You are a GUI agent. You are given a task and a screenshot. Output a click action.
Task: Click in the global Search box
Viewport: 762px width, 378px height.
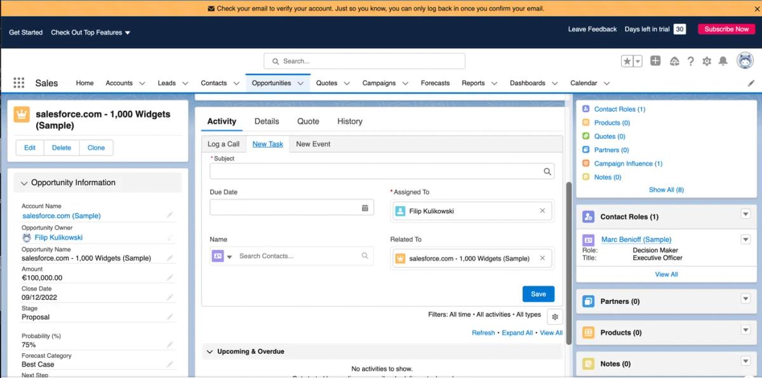(x=364, y=61)
